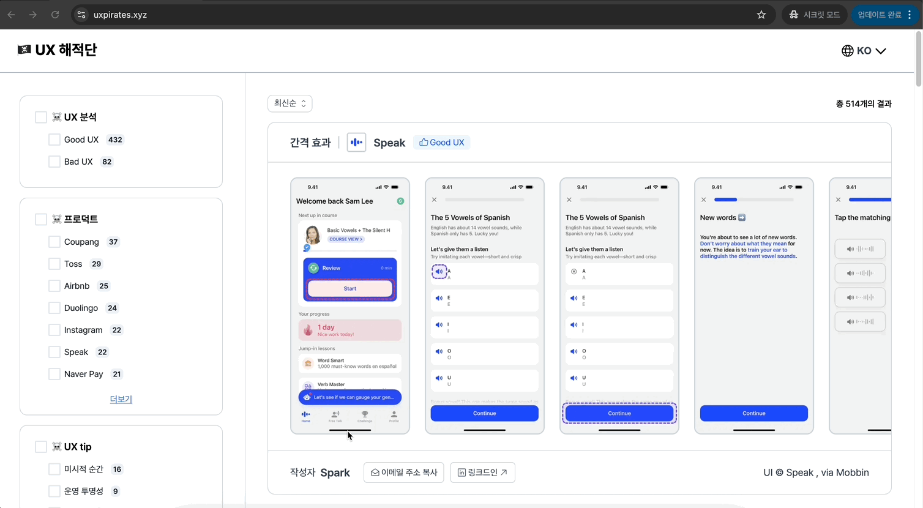Click the UI © Speak, via Mobbin credit
Image resolution: width=923 pixels, height=508 pixels.
[x=816, y=473]
